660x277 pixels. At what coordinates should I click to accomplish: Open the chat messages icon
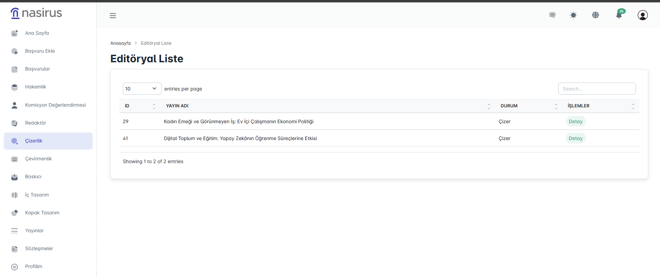(552, 15)
